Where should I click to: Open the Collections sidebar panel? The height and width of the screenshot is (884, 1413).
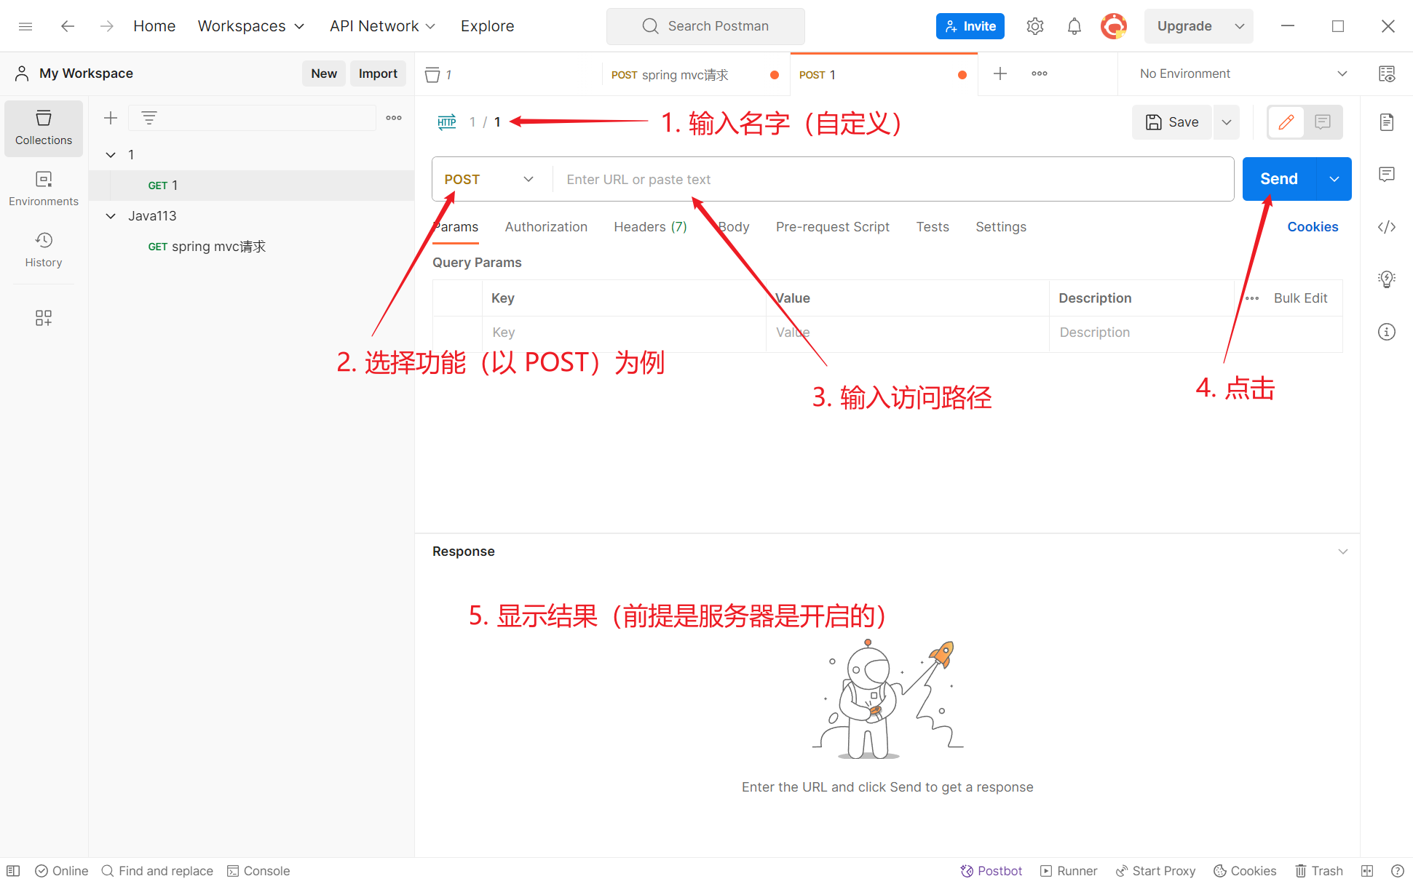44,128
